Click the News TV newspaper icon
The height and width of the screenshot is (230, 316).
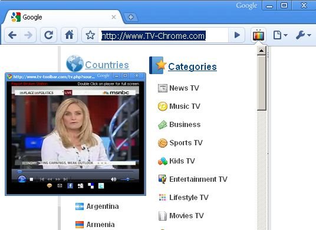pyautogui.click(x=163, y=88)
